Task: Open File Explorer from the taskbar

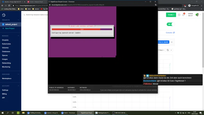Action: [x=23, y=113]
